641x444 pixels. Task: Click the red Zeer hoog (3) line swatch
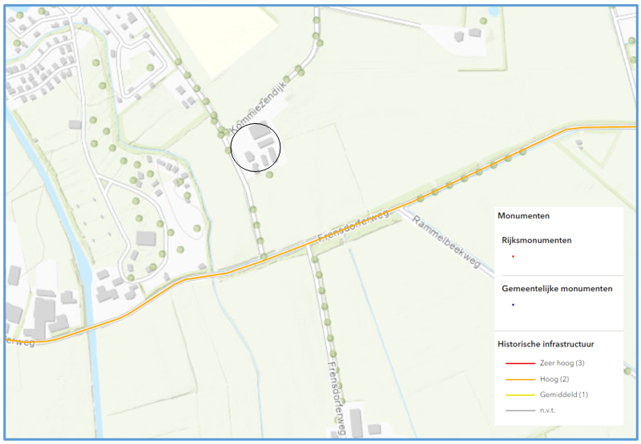click(520, 363)
